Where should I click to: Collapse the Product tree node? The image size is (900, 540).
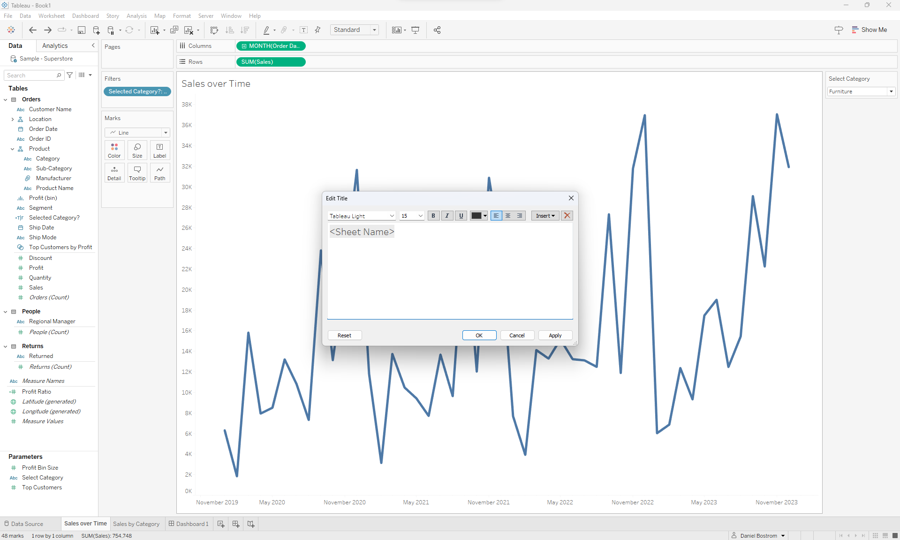[13, 149]
